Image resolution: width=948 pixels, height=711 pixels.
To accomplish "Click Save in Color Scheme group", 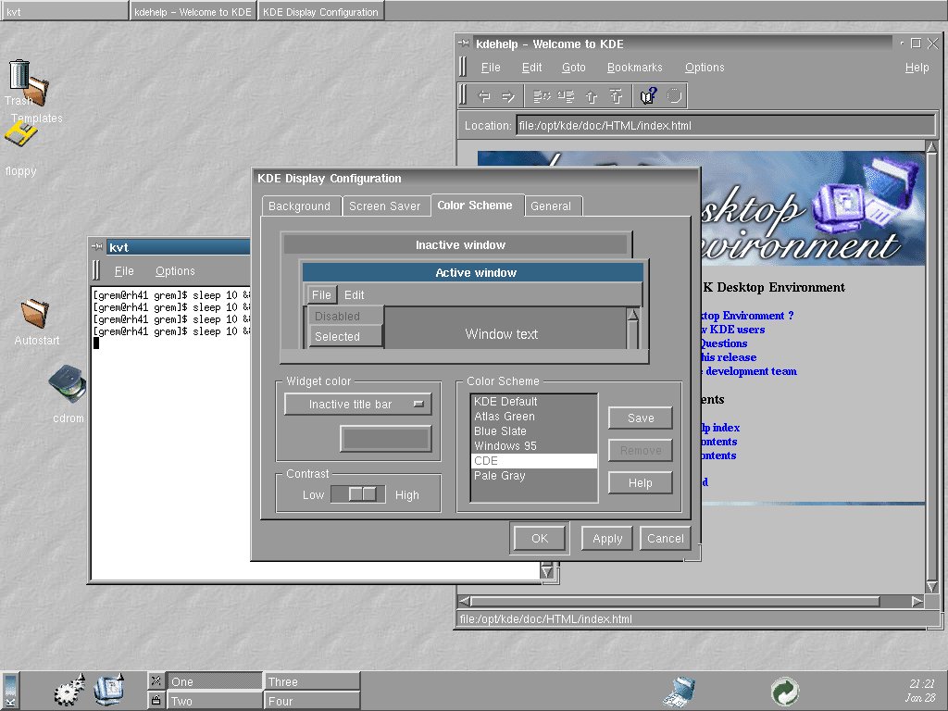I will (641, 418).
